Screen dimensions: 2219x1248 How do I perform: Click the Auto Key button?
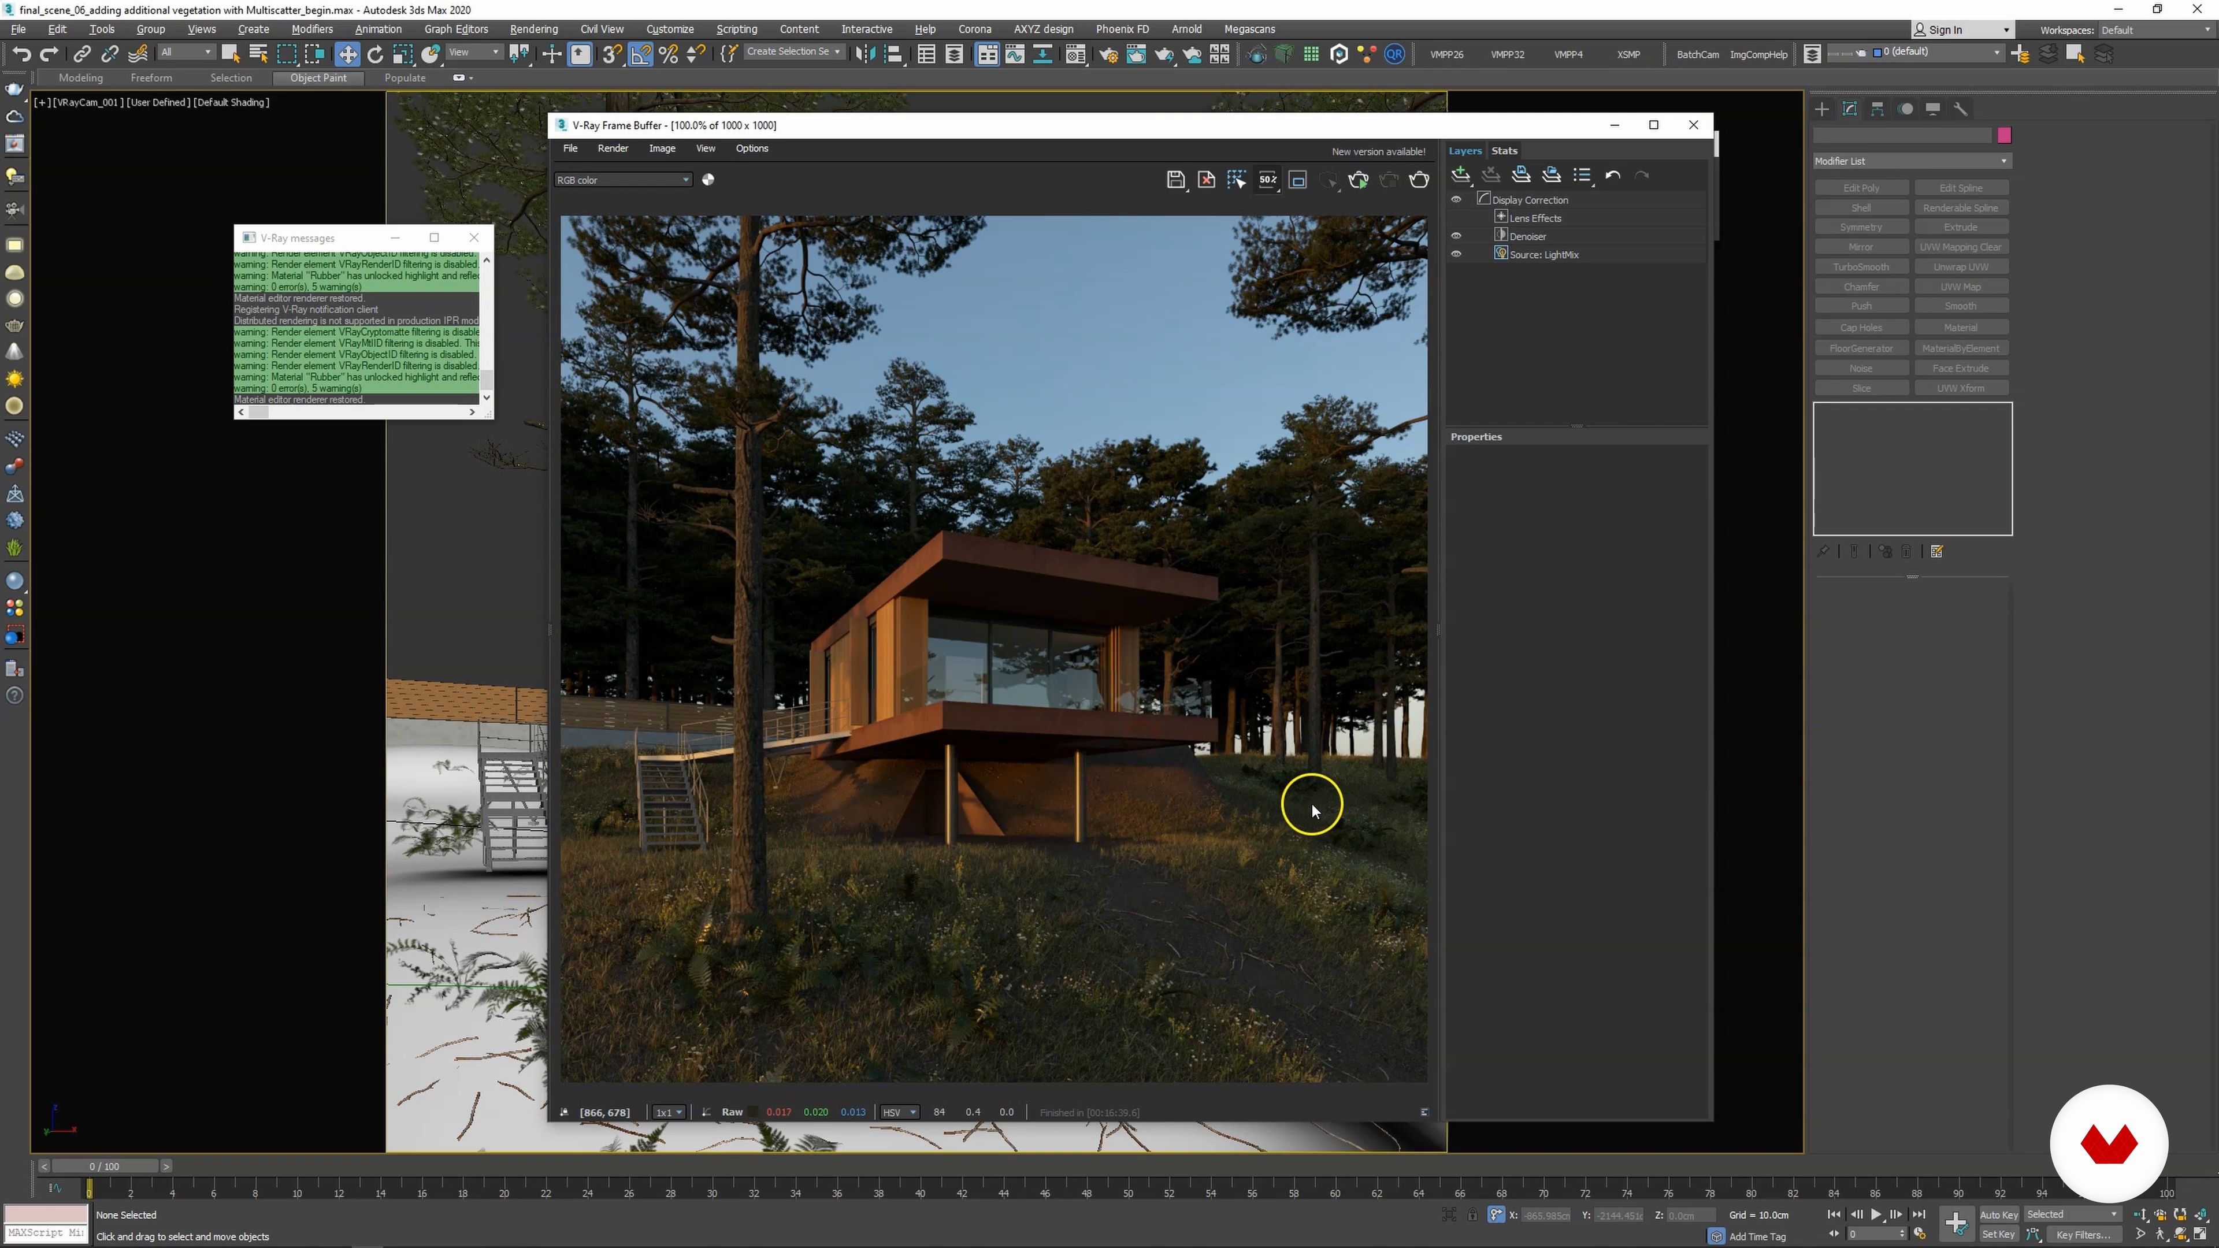tap(1998, 1214)
